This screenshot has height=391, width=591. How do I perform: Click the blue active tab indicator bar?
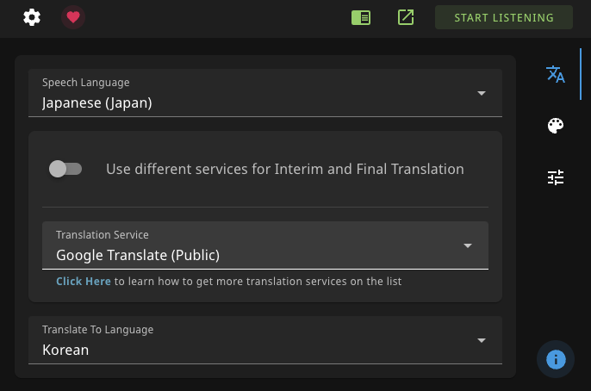pos(581,74)
